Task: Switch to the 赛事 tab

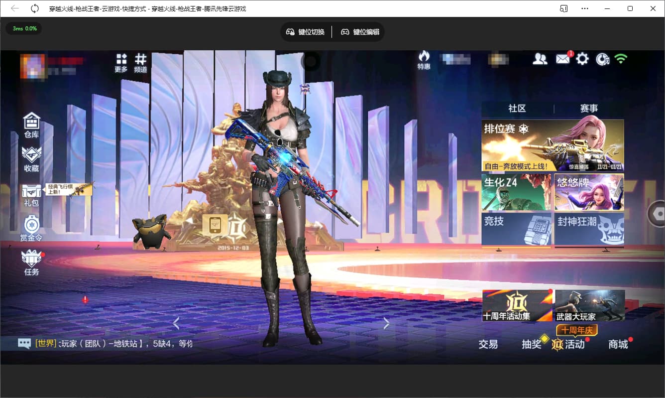Action: click(x=589, y=109)
